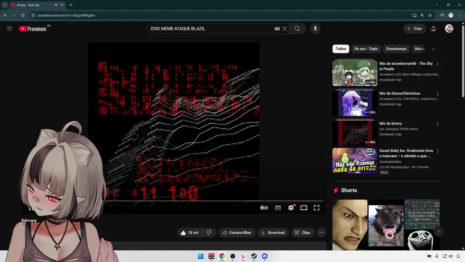Image resolution: width=465 pixels, height=262 pixels.
Task: Open zoom control in address bar
Action: click(x=422, y=15)
